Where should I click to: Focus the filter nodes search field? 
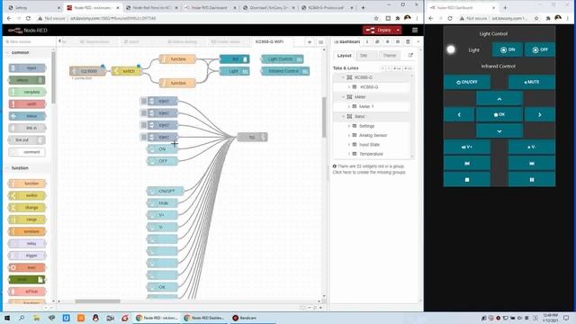[x=29, y=42]
